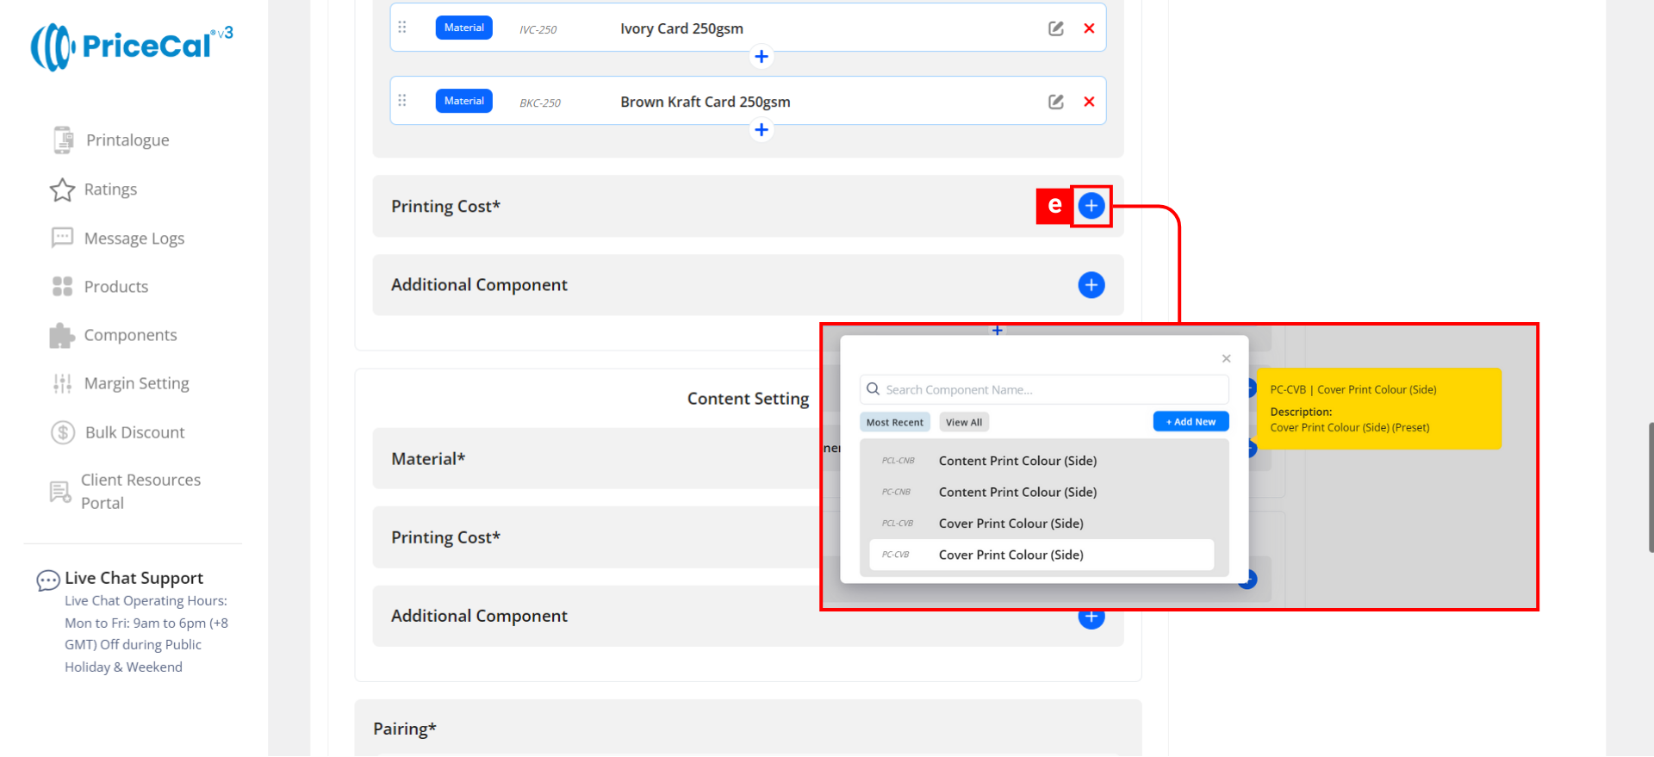1654x757 pixels.
Task: Open Ratings page from sidebar
Action: point(110,189)
